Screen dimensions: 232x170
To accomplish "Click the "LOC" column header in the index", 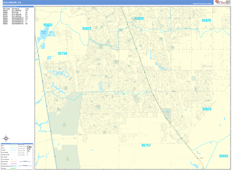I will 27,9.
